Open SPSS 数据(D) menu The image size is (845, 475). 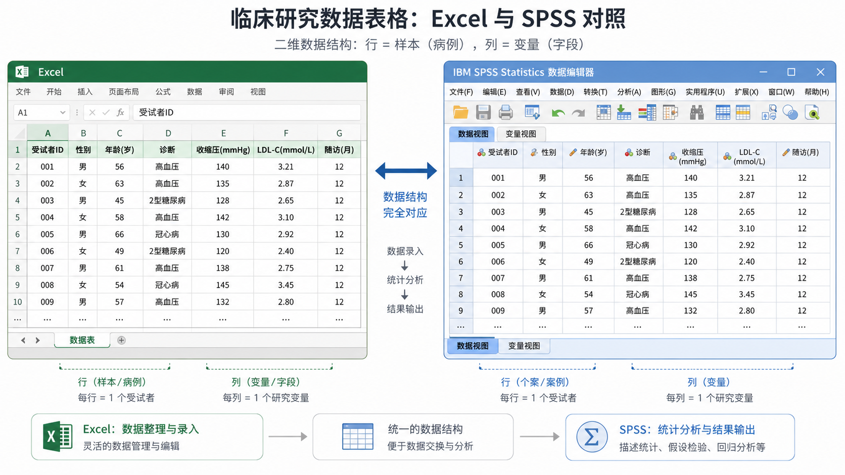(x=562, y=92)
